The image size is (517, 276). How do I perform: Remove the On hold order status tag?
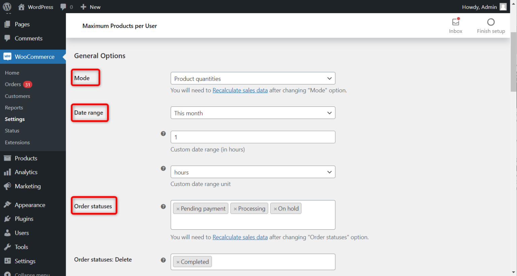coord(276,208)
